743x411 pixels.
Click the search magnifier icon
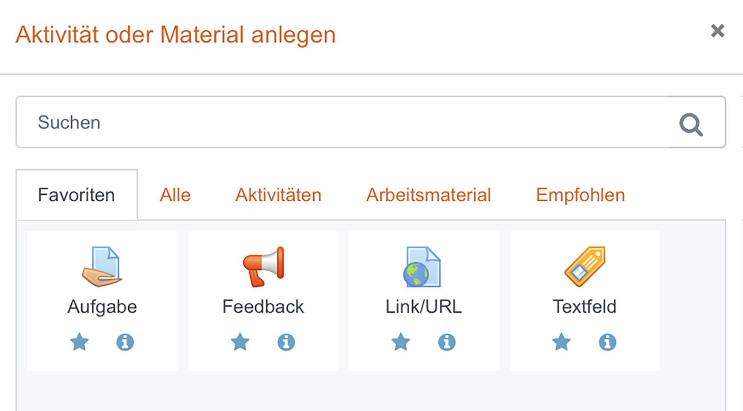(x=691, y=124)
